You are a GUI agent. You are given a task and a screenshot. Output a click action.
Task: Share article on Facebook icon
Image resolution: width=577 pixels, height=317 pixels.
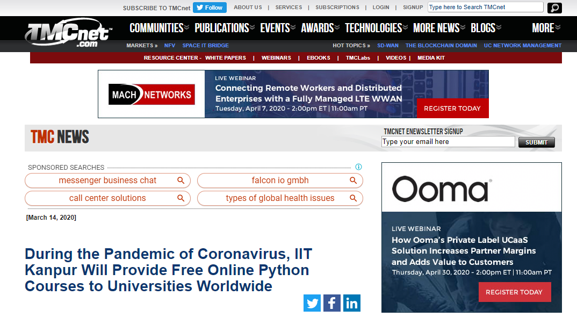coord(332,303)
